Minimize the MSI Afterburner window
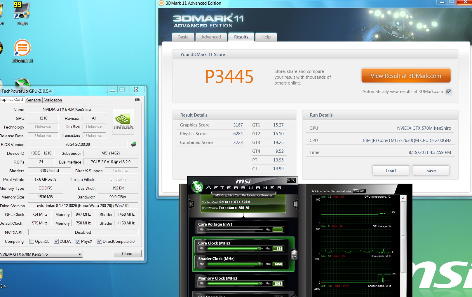The height and width of the screenshot is (297, 472). pyautogui.click(x=289, y=180)
